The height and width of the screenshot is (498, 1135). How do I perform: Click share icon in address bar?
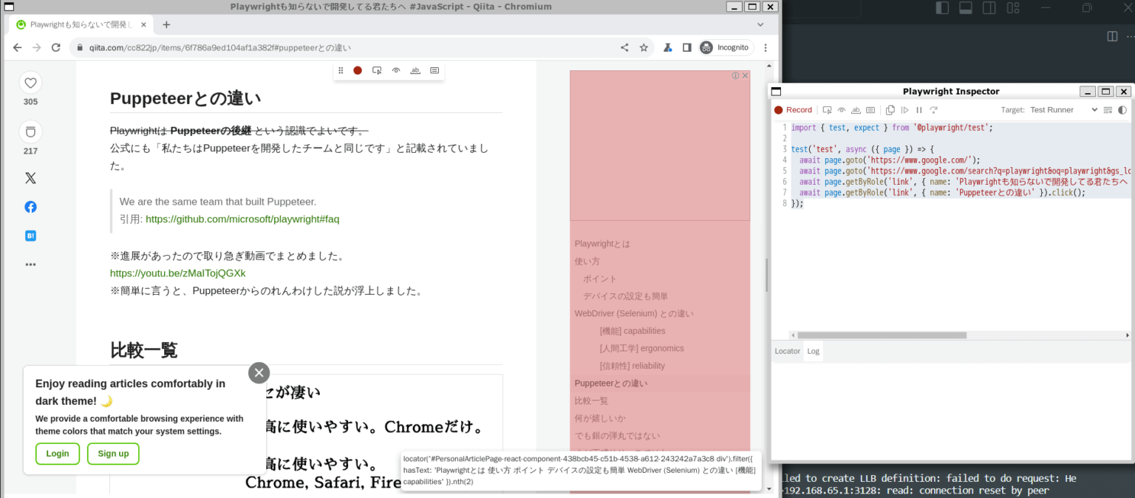coord(624,47)
